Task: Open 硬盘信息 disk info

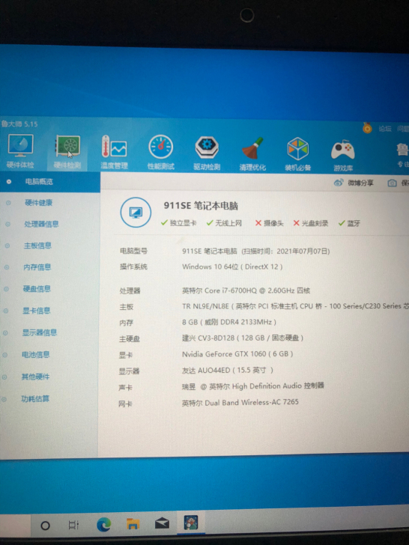Action: click(x=37, y=288)
